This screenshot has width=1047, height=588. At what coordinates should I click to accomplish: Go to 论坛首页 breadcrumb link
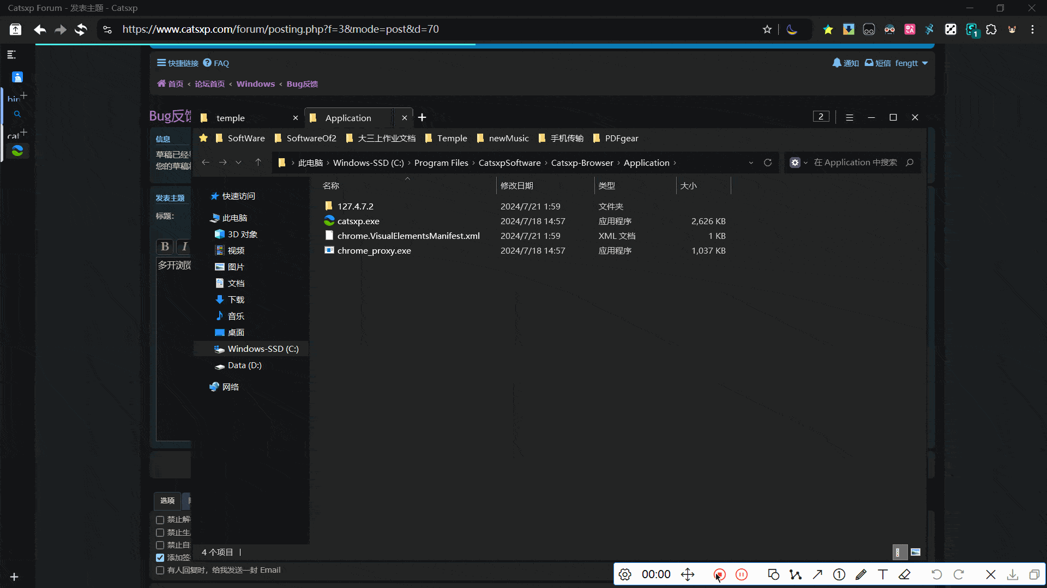(x=209, y=84)
